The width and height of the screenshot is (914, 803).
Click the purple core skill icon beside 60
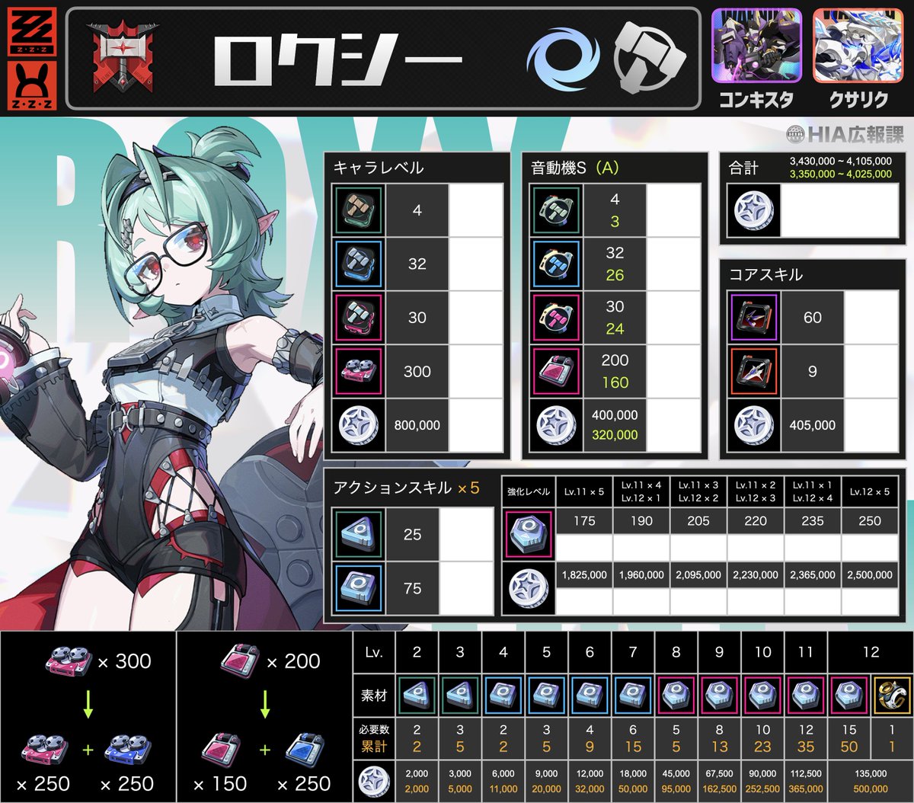click(754, 318)
